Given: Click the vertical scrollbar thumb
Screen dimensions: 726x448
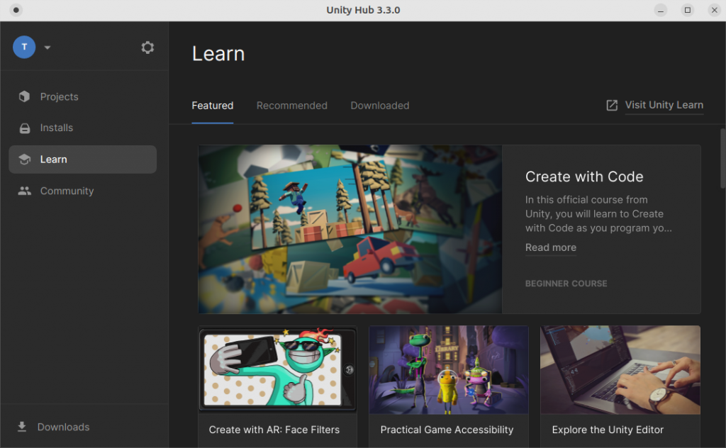Looking at the screenshot, I should click(722, 158).
